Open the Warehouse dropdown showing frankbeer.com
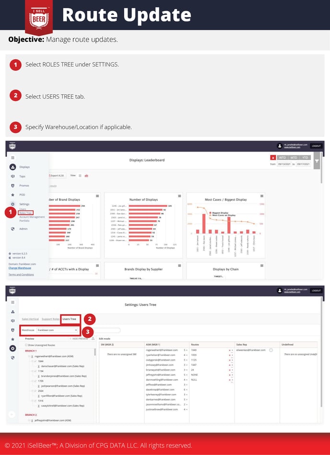The width and height of the screenshot is (330, 455). 57,330
